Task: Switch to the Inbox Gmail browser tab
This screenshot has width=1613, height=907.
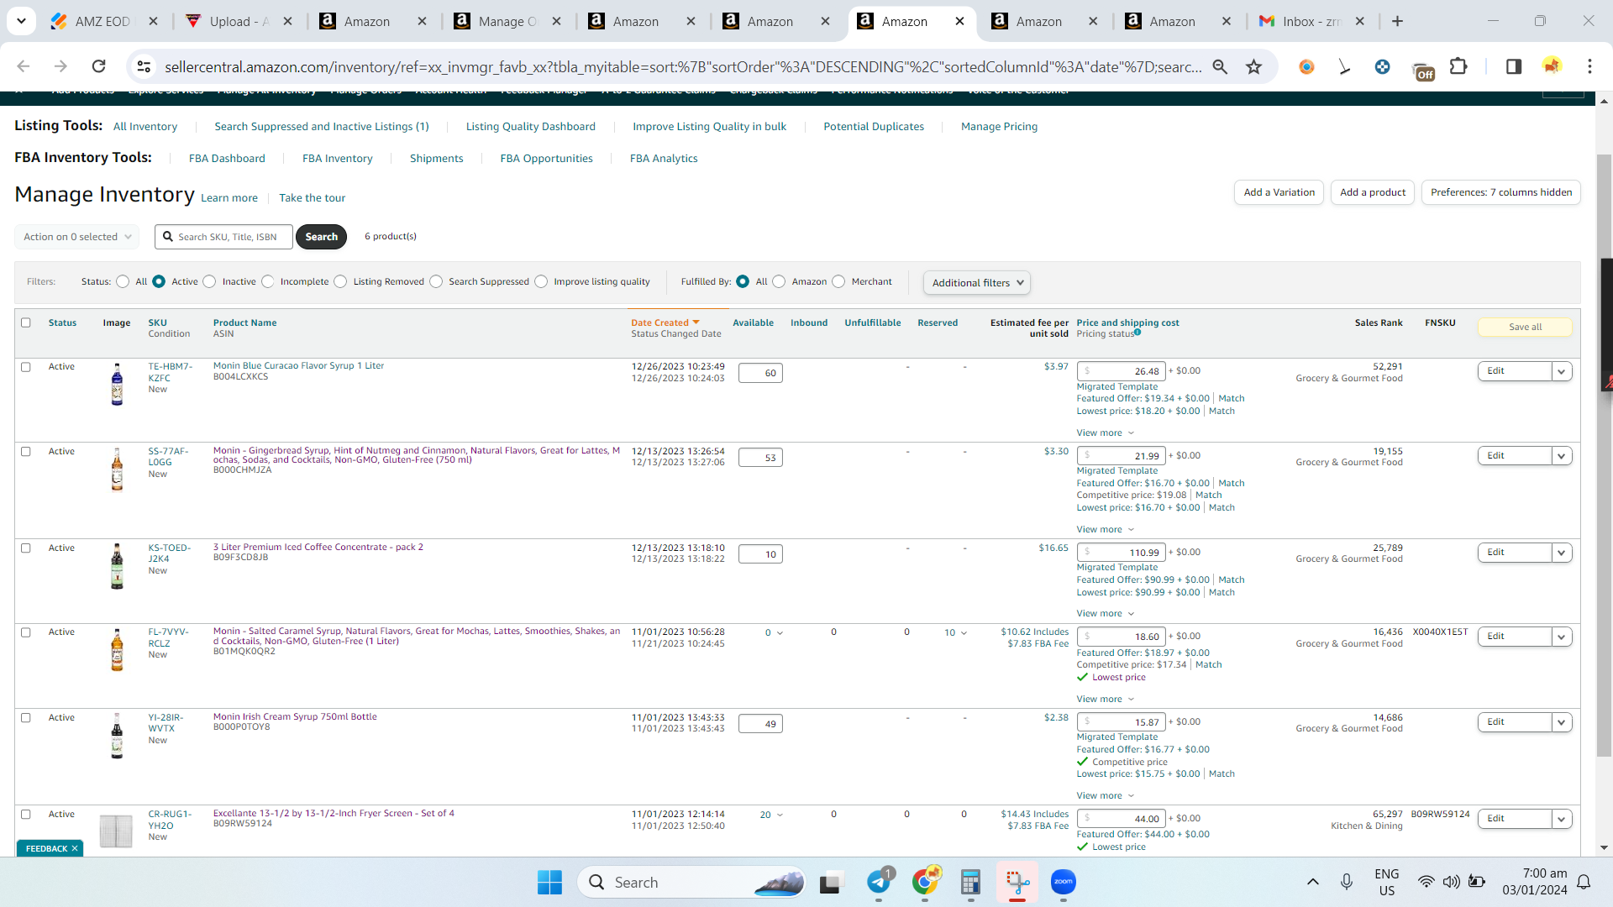Action: point(1311,21)
